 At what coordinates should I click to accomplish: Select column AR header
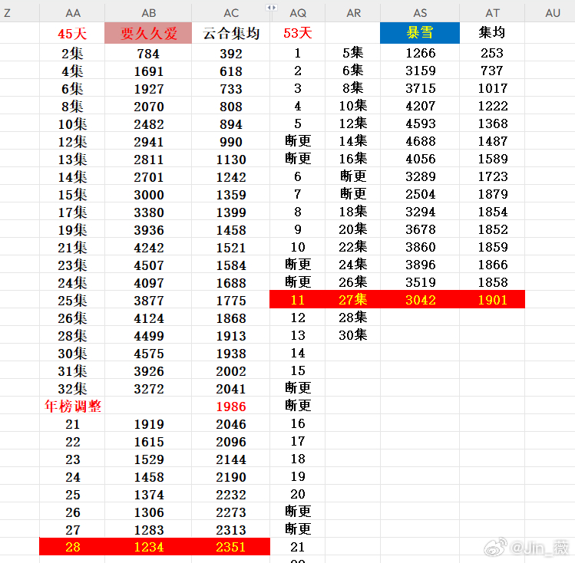[353, 13]
